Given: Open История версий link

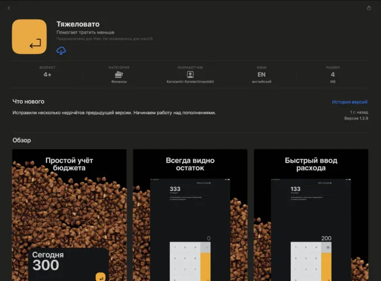Looking at the screenshot, I should [350, 102].
